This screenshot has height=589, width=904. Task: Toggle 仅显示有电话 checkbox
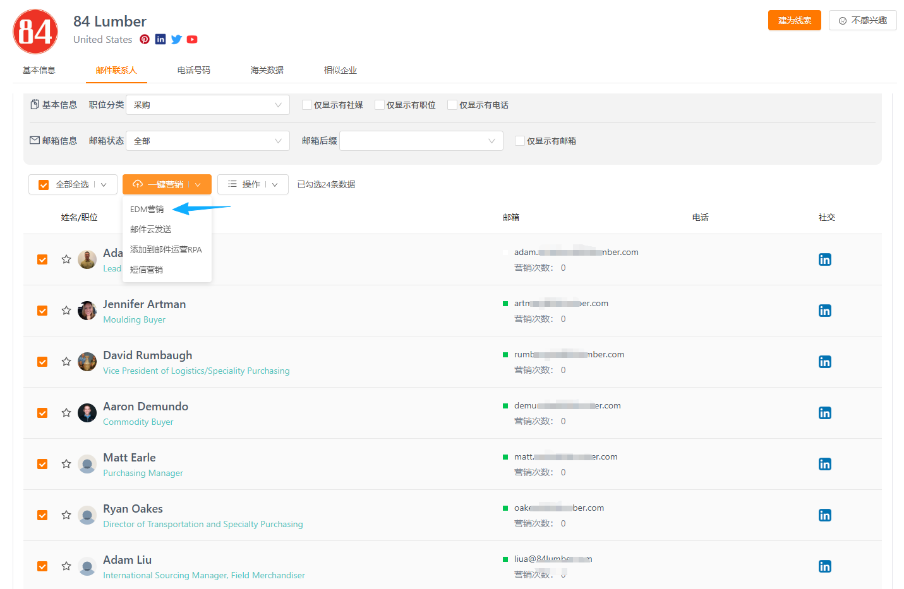click(452, 105)
